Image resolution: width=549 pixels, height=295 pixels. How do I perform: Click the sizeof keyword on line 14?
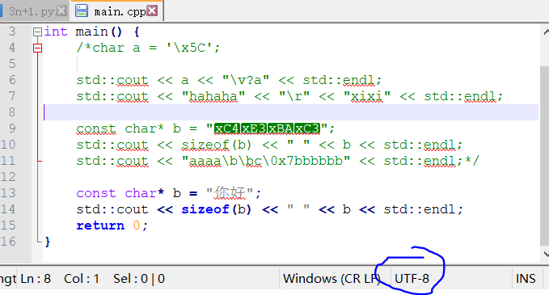click(x=205, y=209)
